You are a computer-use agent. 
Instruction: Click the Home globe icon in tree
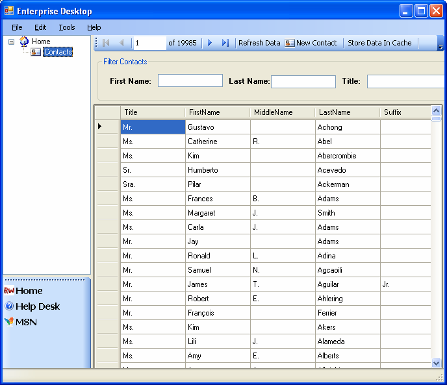tap(24, 42)
